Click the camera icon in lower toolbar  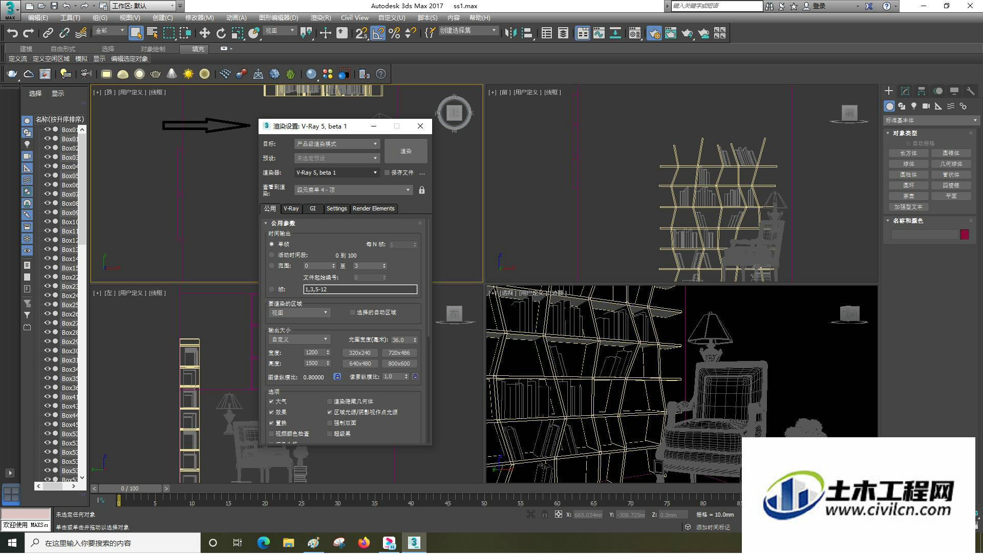(86, 74)
